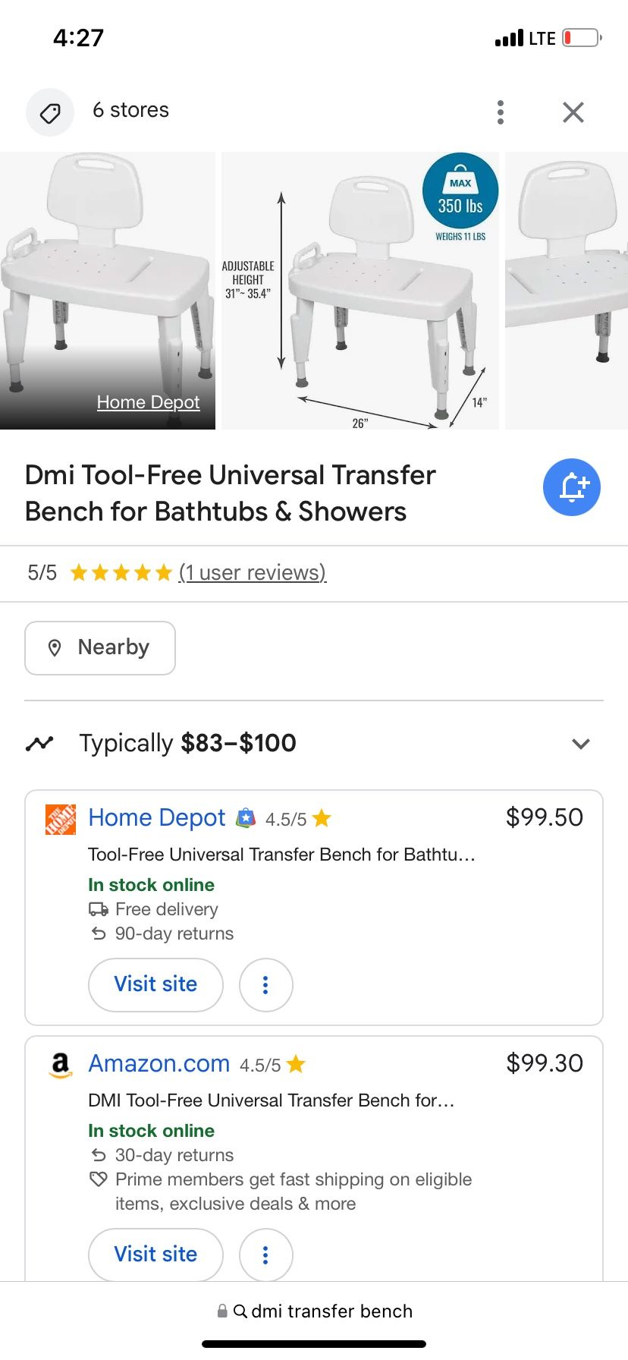Screen dimensions: 628x1360
Task: Open the options menu beside Amazon's Visit site
Action: (x=265, y=1255)
